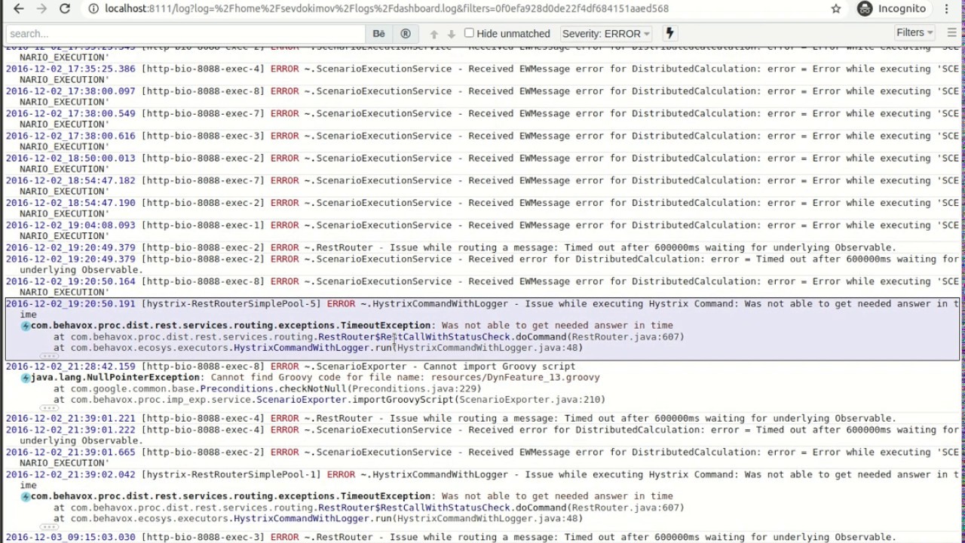
Task: Reload the page with refresh icon
Action: point(65,8)
